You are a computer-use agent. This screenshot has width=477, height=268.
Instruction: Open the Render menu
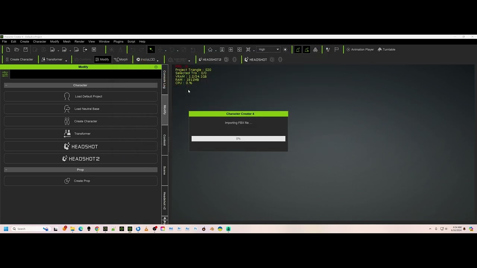click(x=79, y=42)
